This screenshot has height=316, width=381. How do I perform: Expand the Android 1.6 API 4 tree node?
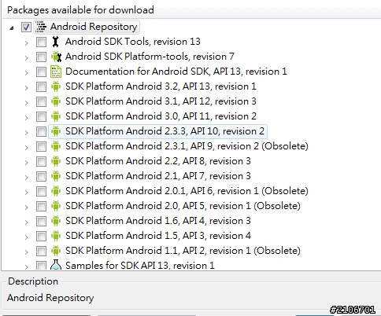(26, 222)
